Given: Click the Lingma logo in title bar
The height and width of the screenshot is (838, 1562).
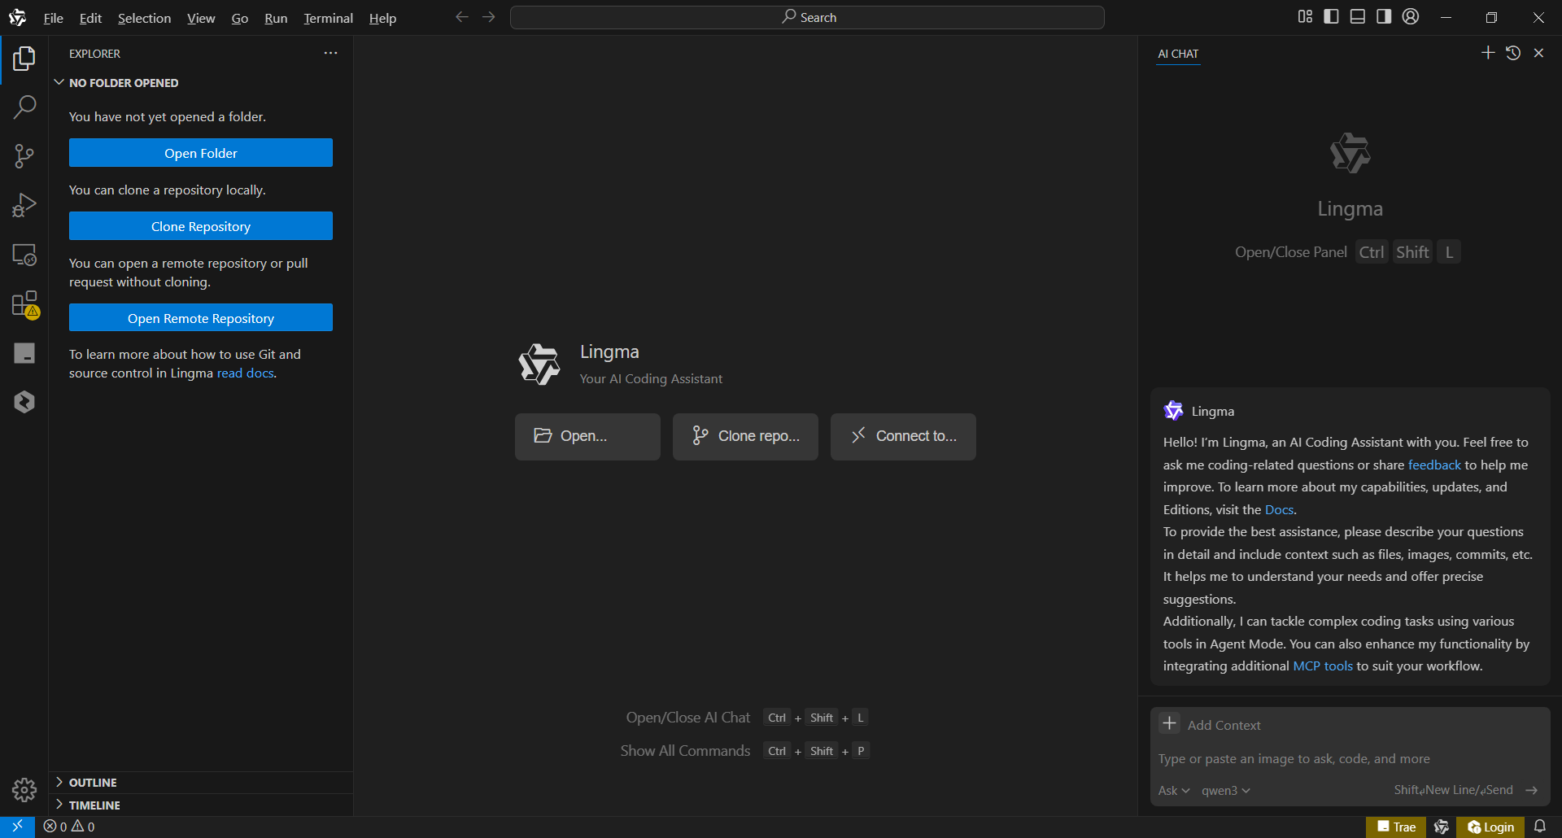Looking at the screenshot, I should coord(17,17).
